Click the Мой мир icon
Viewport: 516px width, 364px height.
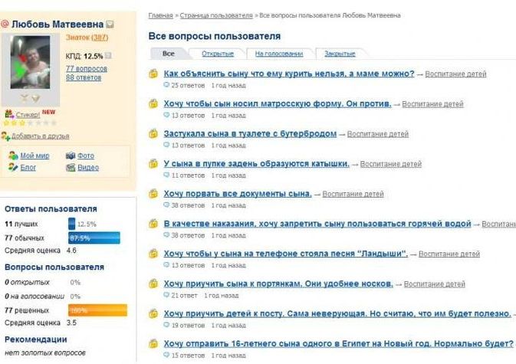13,156
